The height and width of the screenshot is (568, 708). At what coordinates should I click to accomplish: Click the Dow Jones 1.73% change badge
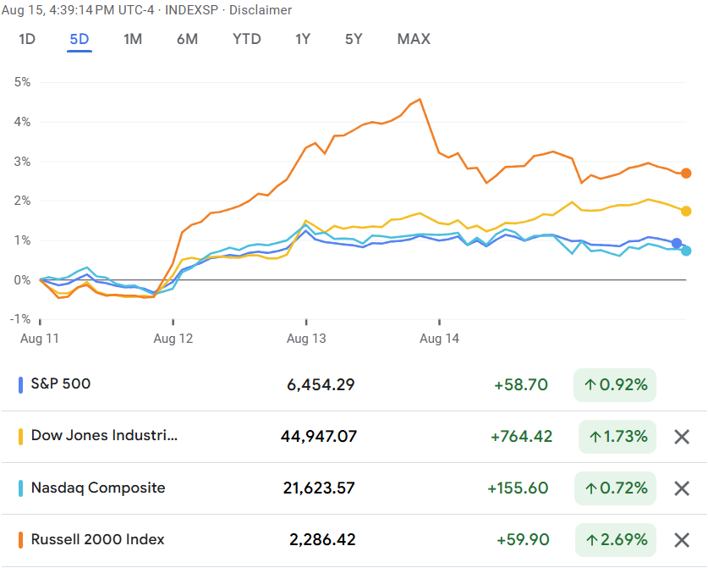pyautogui.click(x=617, y=437)
